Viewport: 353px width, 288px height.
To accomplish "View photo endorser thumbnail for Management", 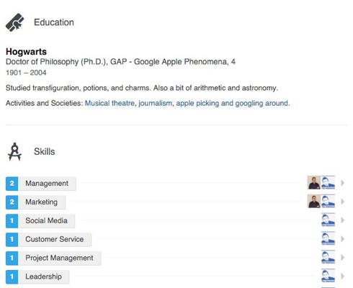I will 314,183.
